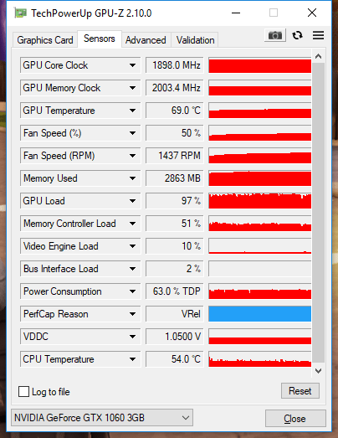Open the Fan Speed (RPM) dropdown arrow

point(132,156)
